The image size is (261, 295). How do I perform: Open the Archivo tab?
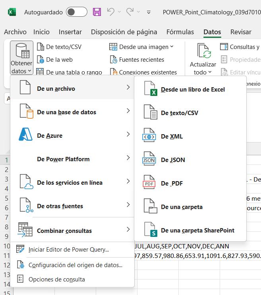pyautogui.click(x=15, y=32)
